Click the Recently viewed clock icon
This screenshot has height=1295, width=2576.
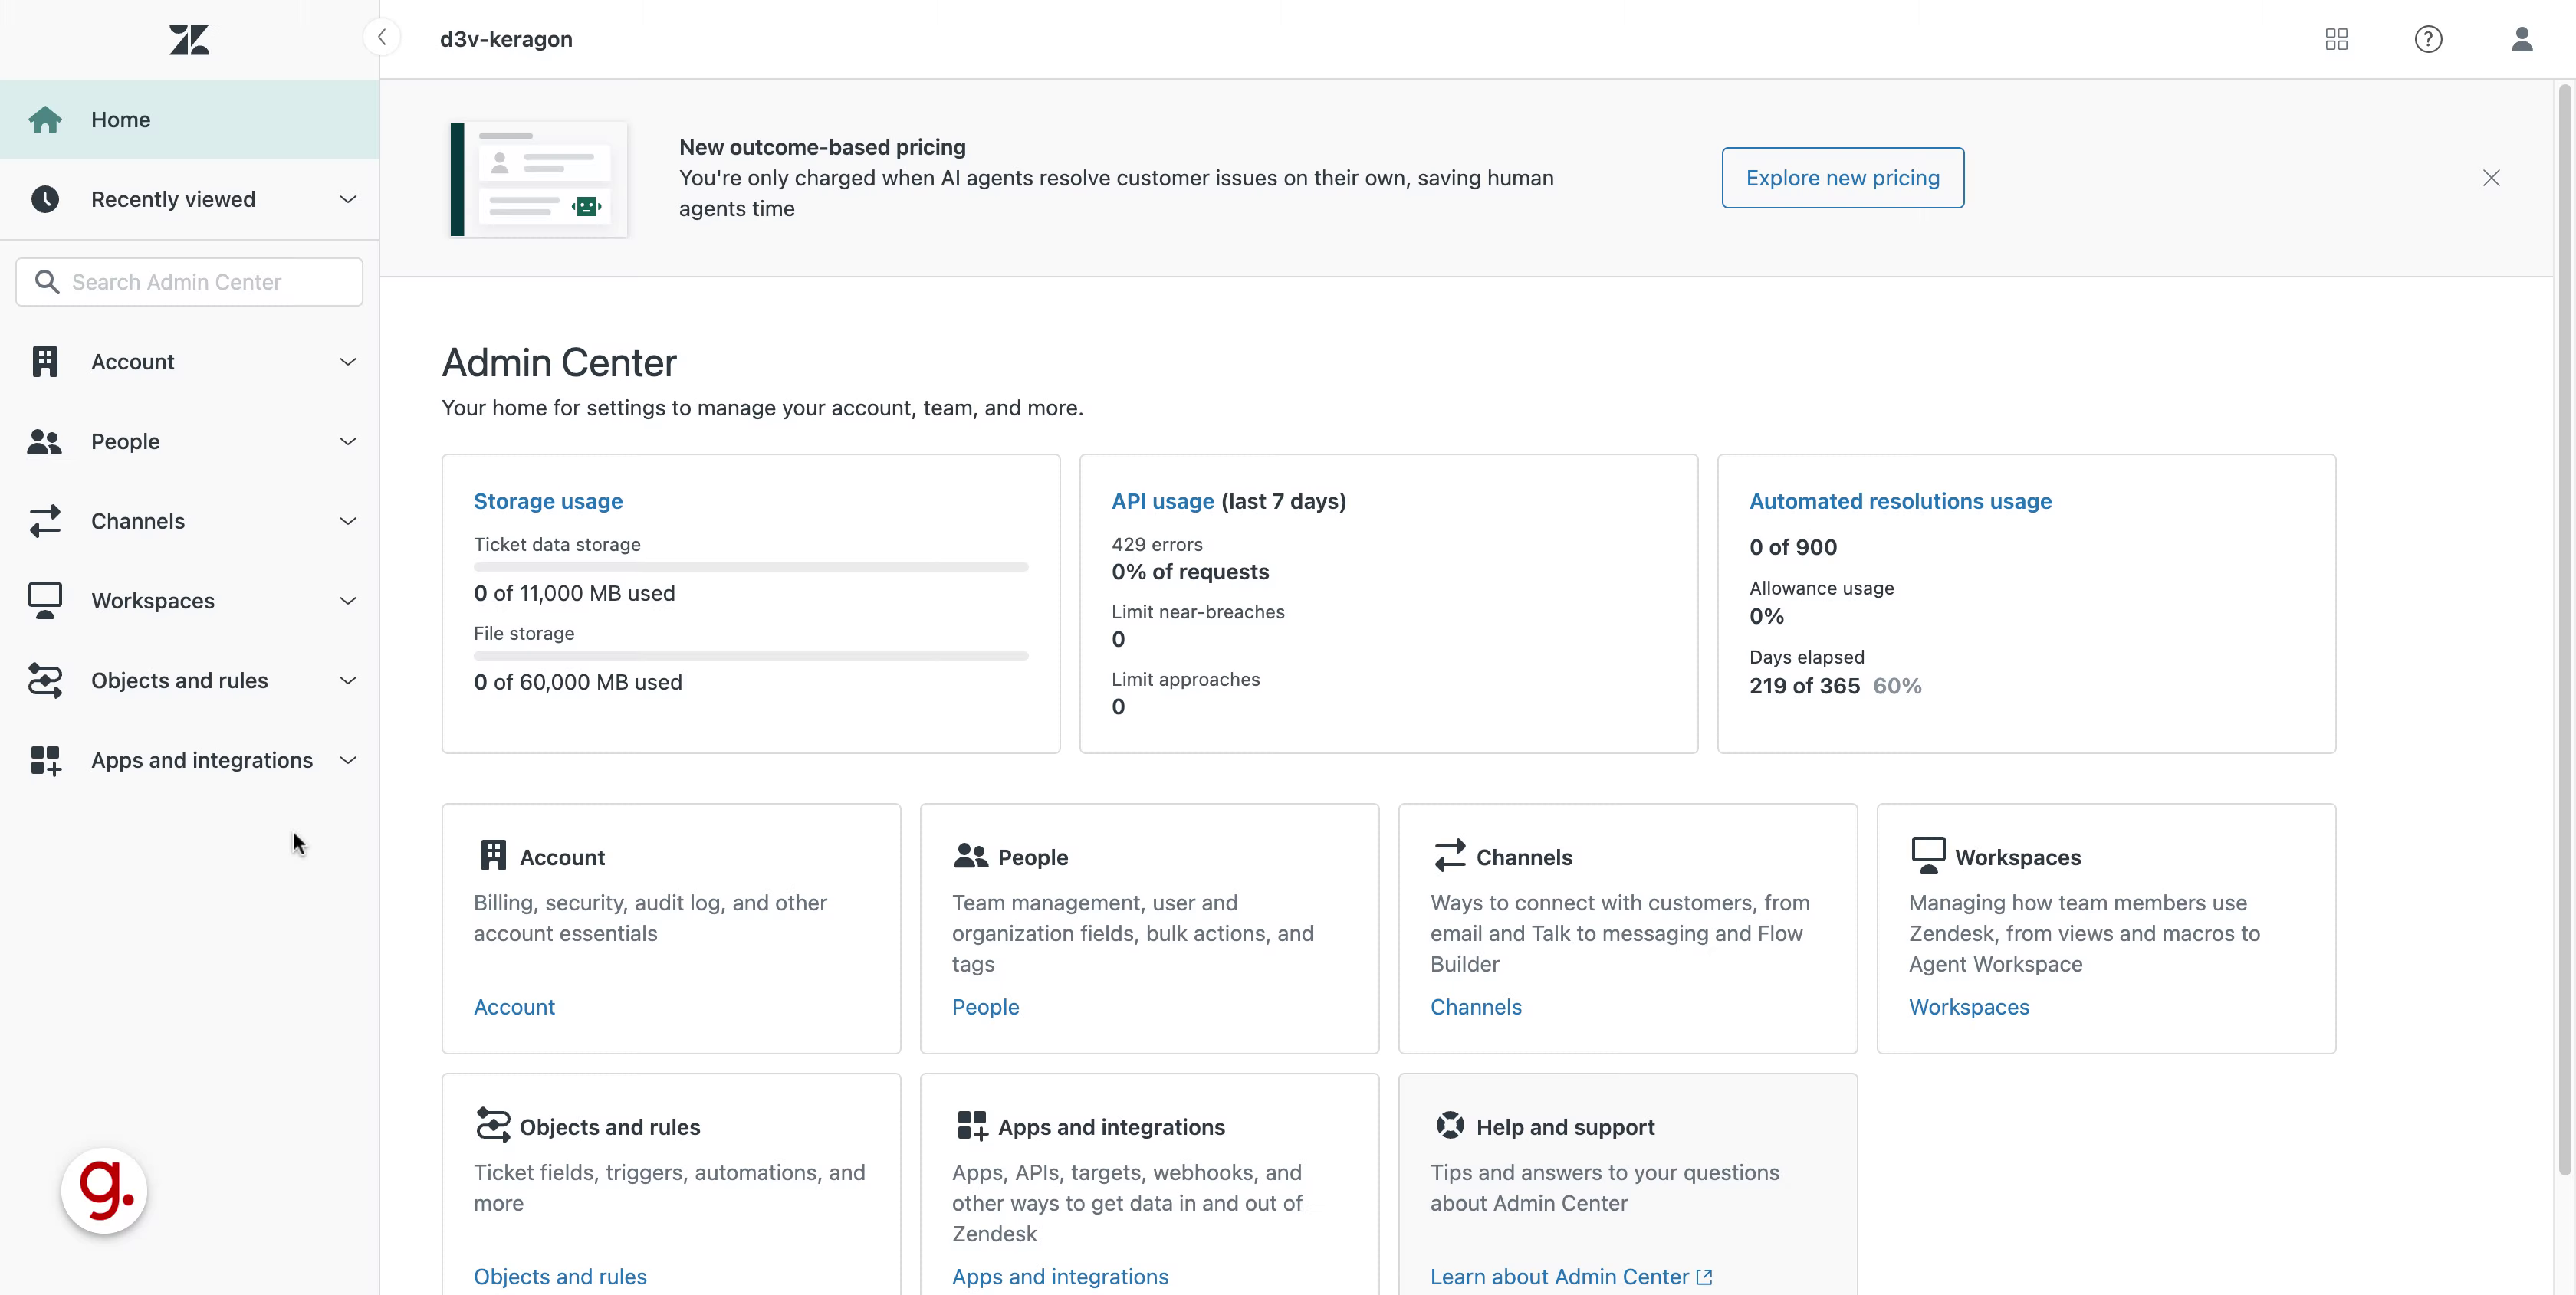click(45, 198)
